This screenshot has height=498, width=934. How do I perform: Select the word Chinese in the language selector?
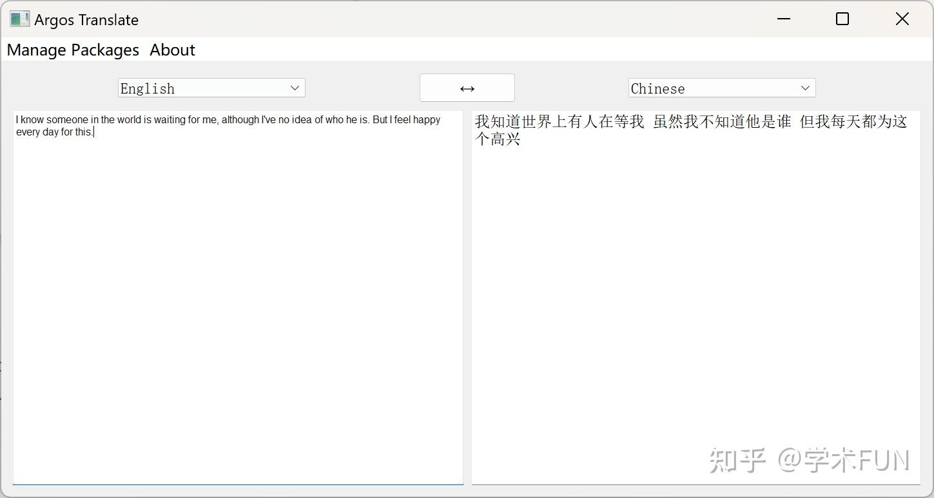point(658,88)
